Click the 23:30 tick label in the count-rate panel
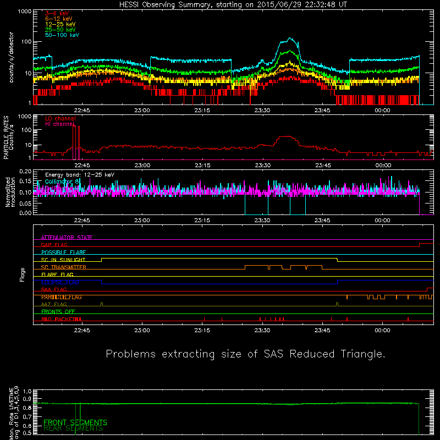Image resolution: width=440 pixels, height=440 pixels. click(x=262, y=111)
